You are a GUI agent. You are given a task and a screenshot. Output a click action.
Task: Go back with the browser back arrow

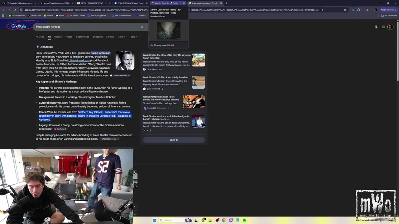(x=3, y=10)
